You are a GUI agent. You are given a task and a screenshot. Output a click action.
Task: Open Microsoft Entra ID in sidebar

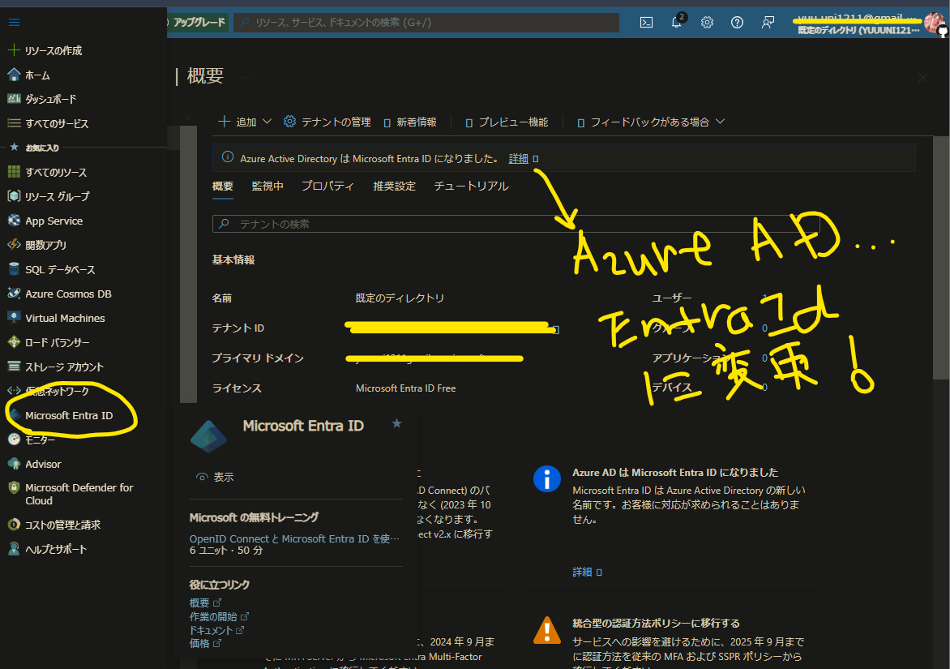pos(68,415)
